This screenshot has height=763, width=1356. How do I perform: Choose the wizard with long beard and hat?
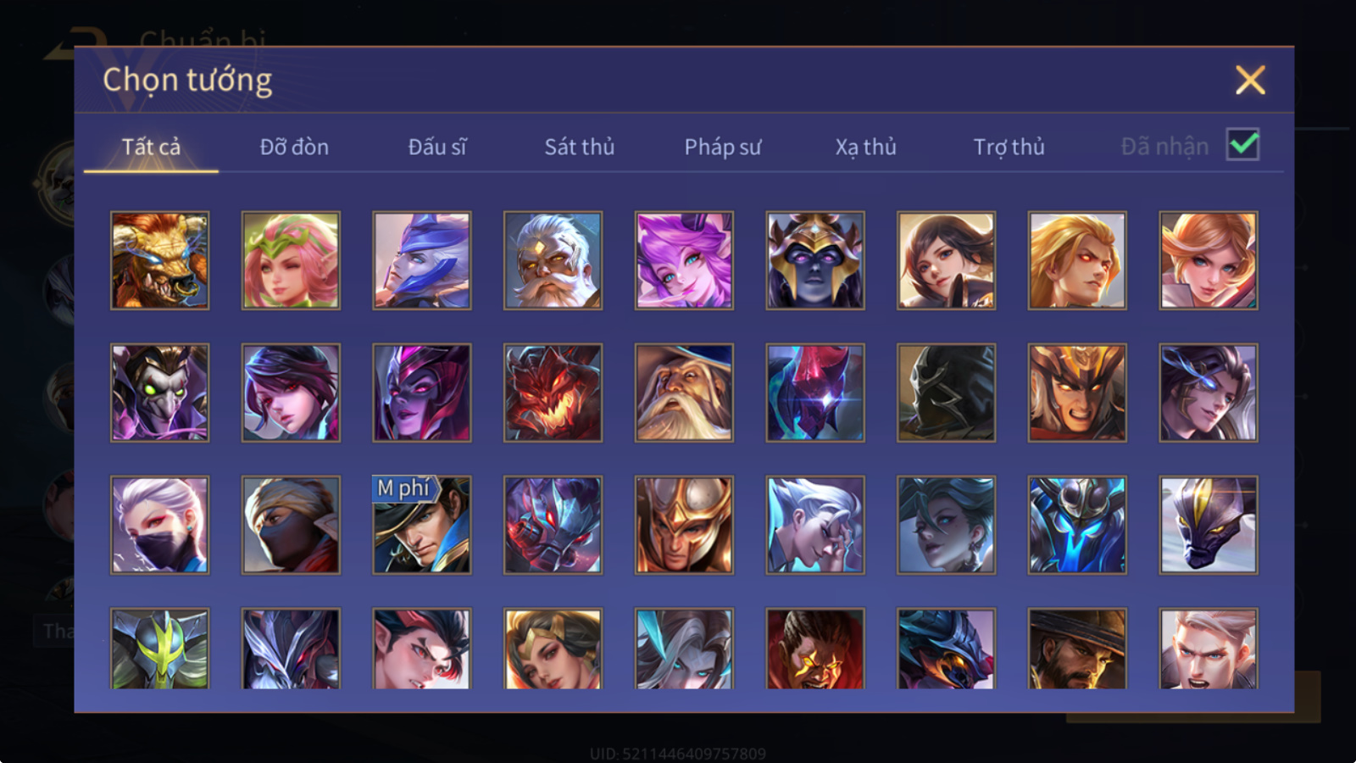(x=684, y=393)
